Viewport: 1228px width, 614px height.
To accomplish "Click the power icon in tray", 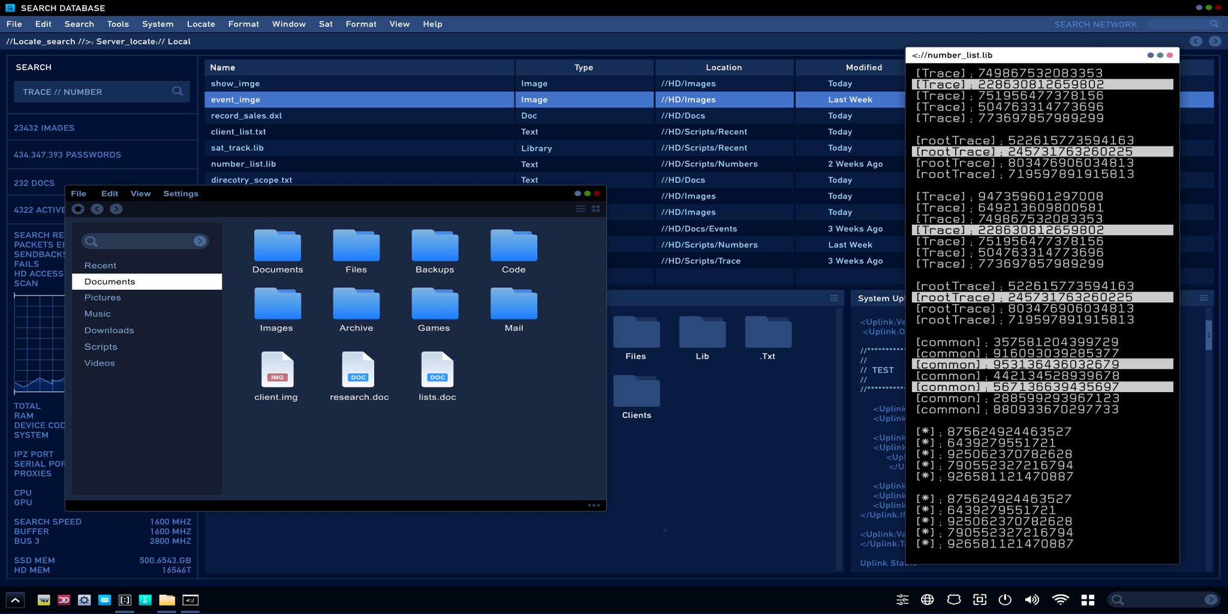I will point(1006,600).
